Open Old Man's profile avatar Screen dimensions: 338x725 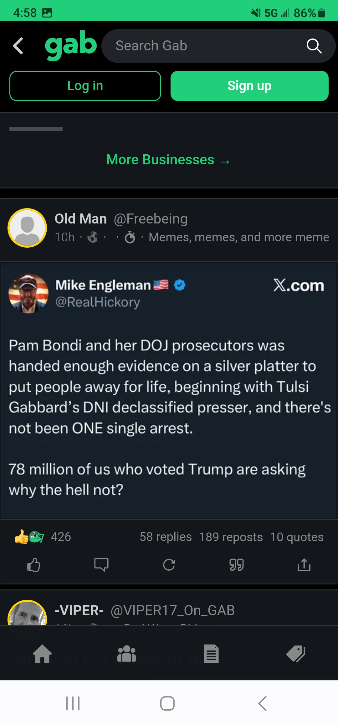(x=27, y=228)
